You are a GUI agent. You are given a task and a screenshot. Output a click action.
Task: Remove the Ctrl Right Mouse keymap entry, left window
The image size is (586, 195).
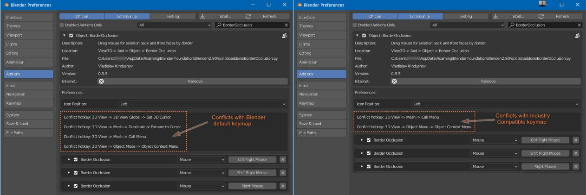click(x=283, y=159)
